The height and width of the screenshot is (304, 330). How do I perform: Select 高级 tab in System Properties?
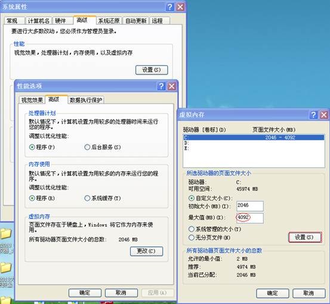coord(85,20)
